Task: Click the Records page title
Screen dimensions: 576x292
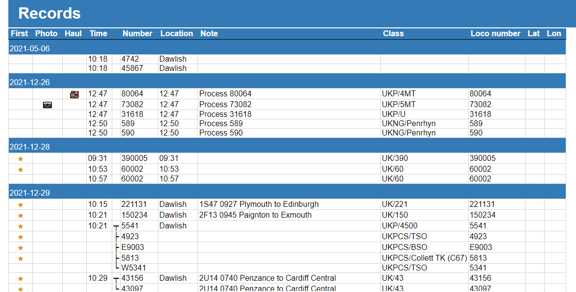Action: [49, 13]
